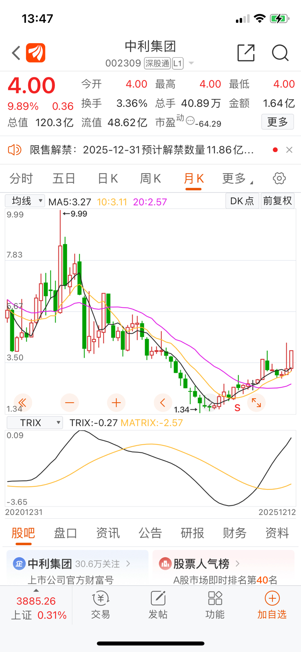This screenshot has width=301, height=652.
Task: Tap the blue 企 badge icon
Action: click(x=19, y=564)
